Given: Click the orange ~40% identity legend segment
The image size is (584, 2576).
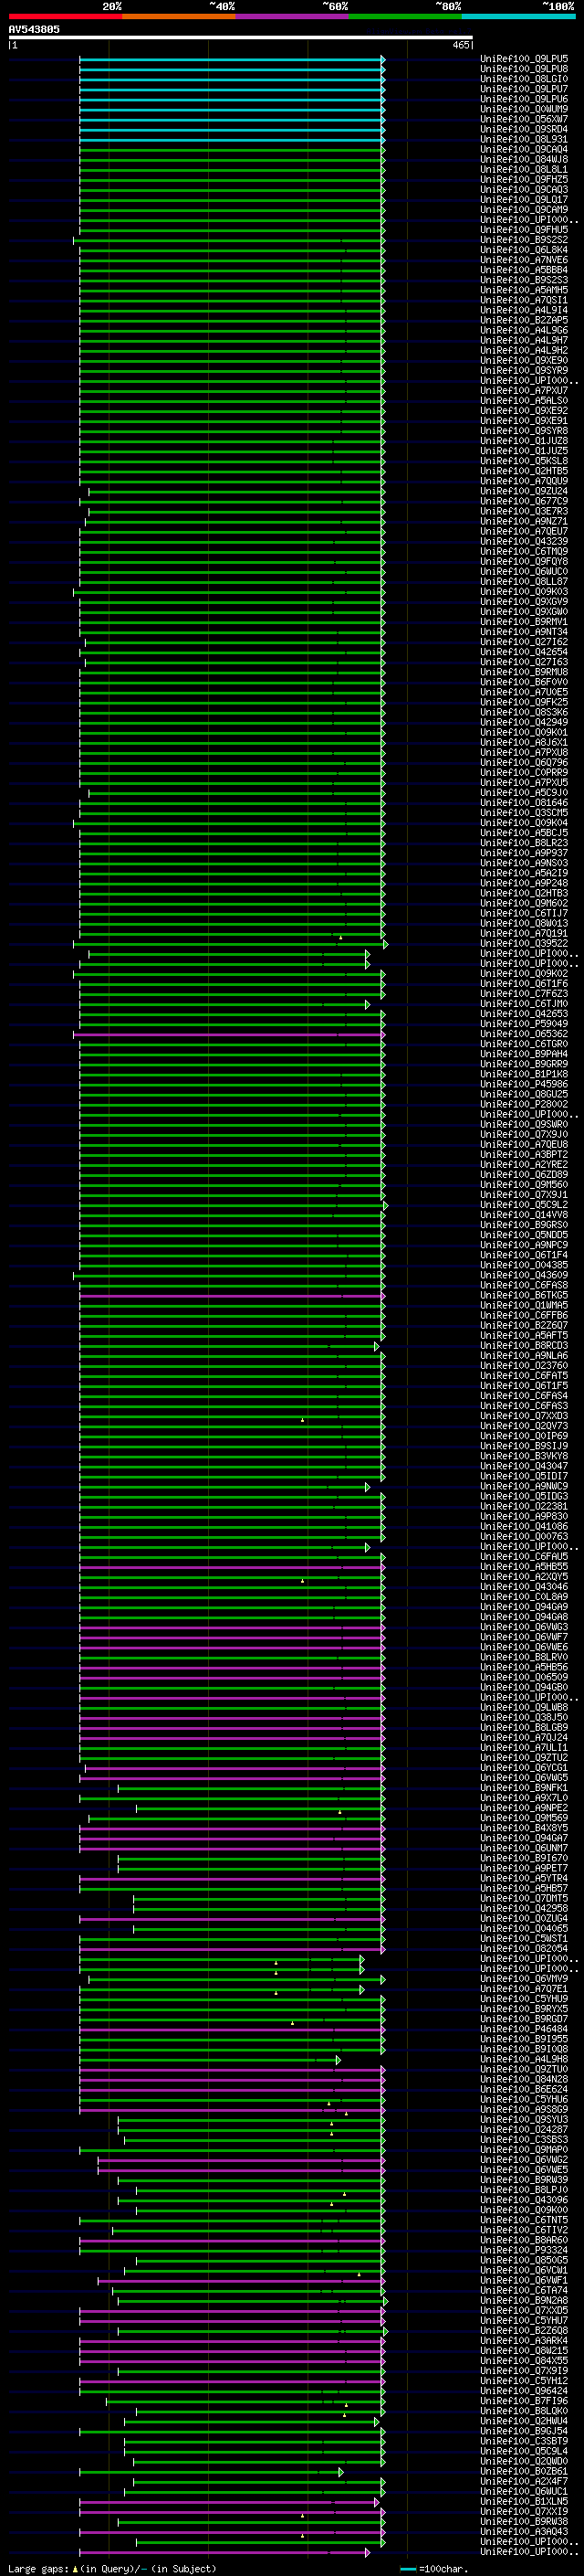Looking at the screenshot, I should 179,16.
